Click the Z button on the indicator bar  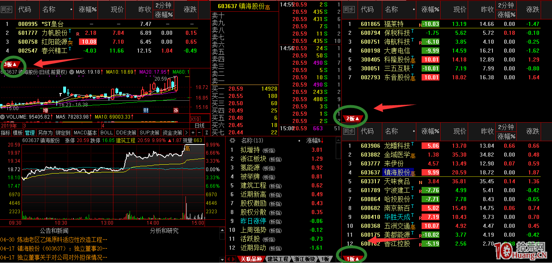click(207, 132)
